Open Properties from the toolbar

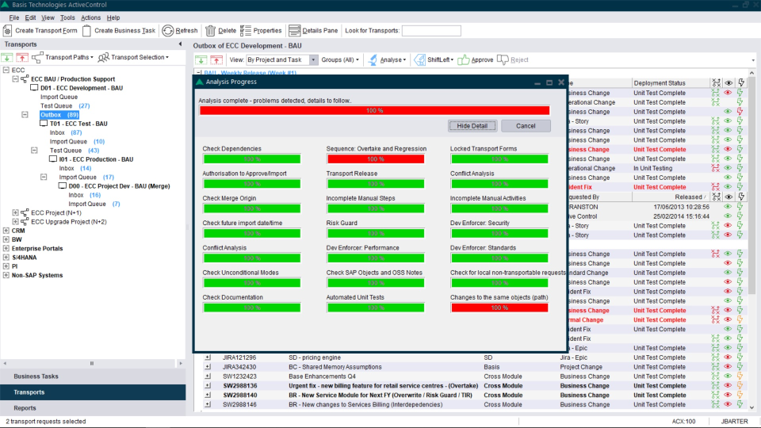coord(261,31)
